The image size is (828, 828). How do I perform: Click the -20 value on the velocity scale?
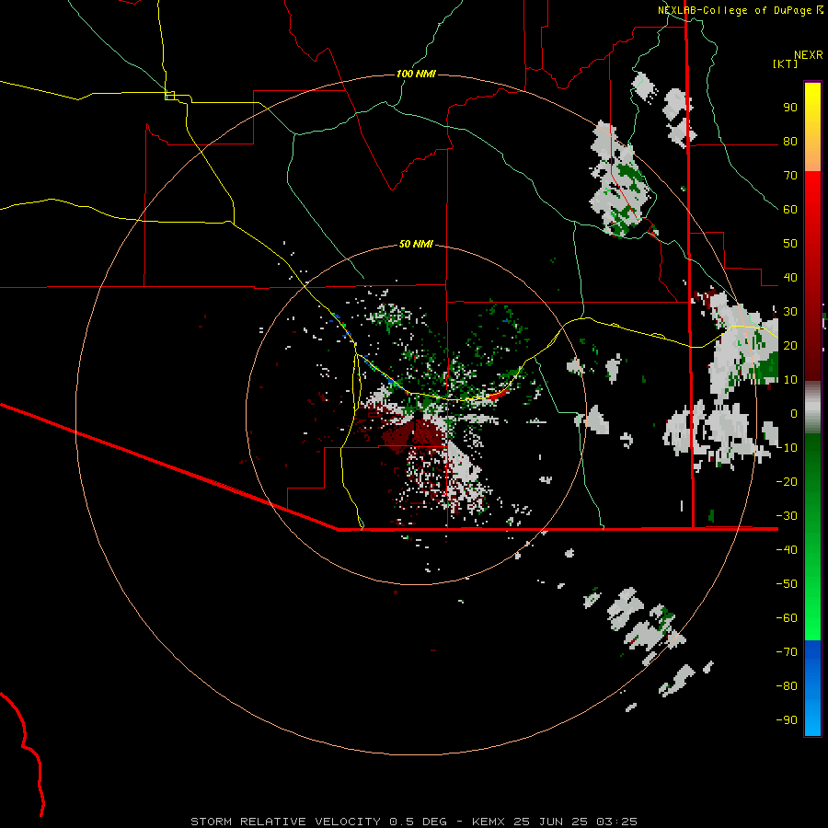pyautogui.click(x=787, y=482)
